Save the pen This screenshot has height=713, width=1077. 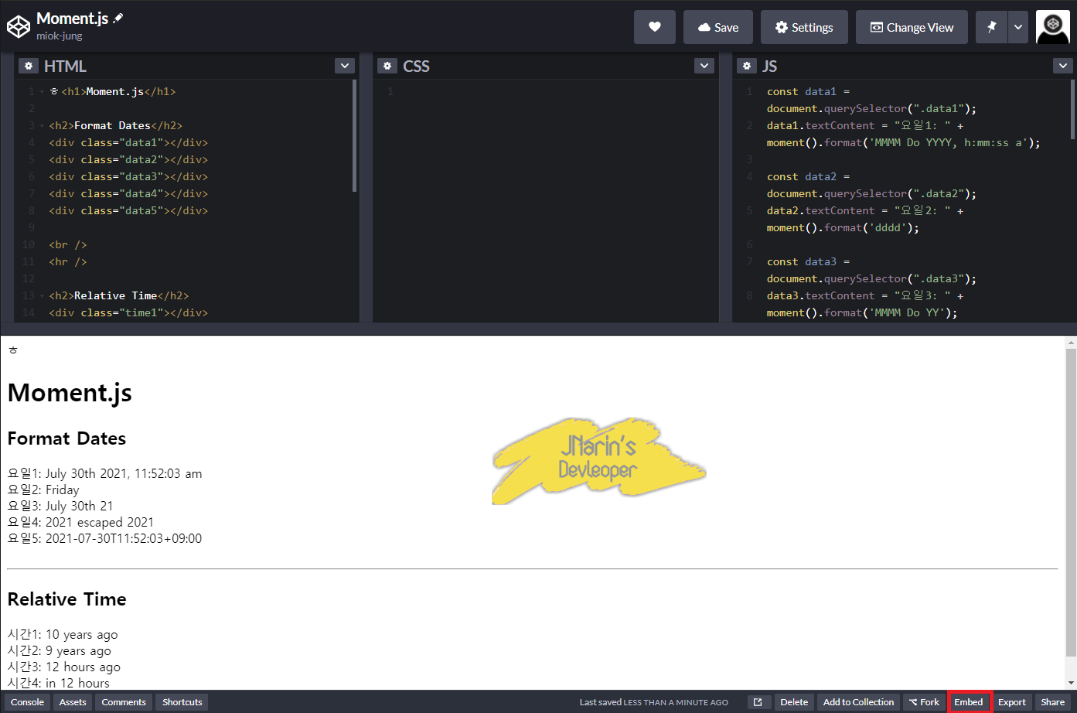pyautogui.click(x=718, y=27)
